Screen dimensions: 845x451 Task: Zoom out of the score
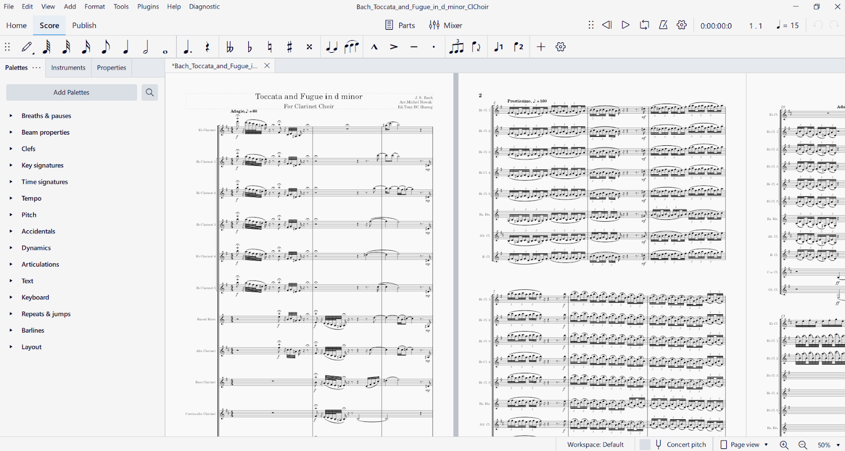tap(803, 445)
